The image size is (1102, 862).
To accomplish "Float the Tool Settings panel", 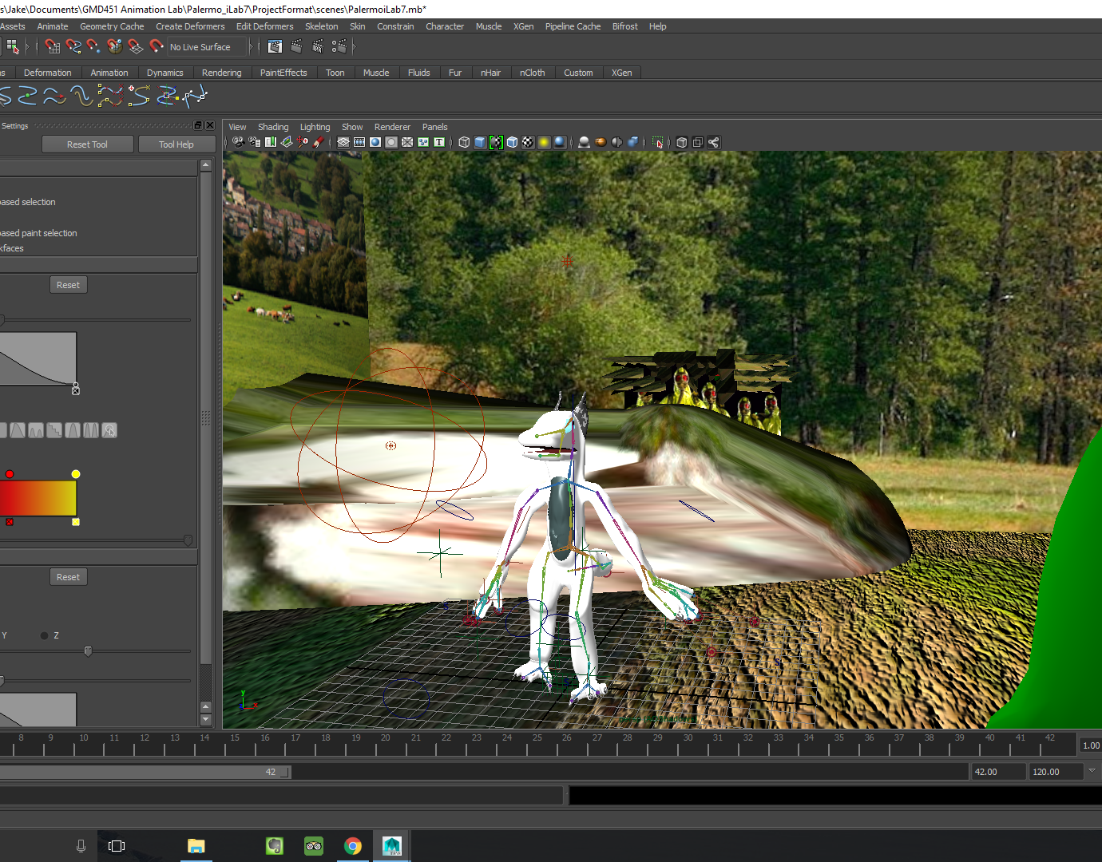I will (198, 125).
